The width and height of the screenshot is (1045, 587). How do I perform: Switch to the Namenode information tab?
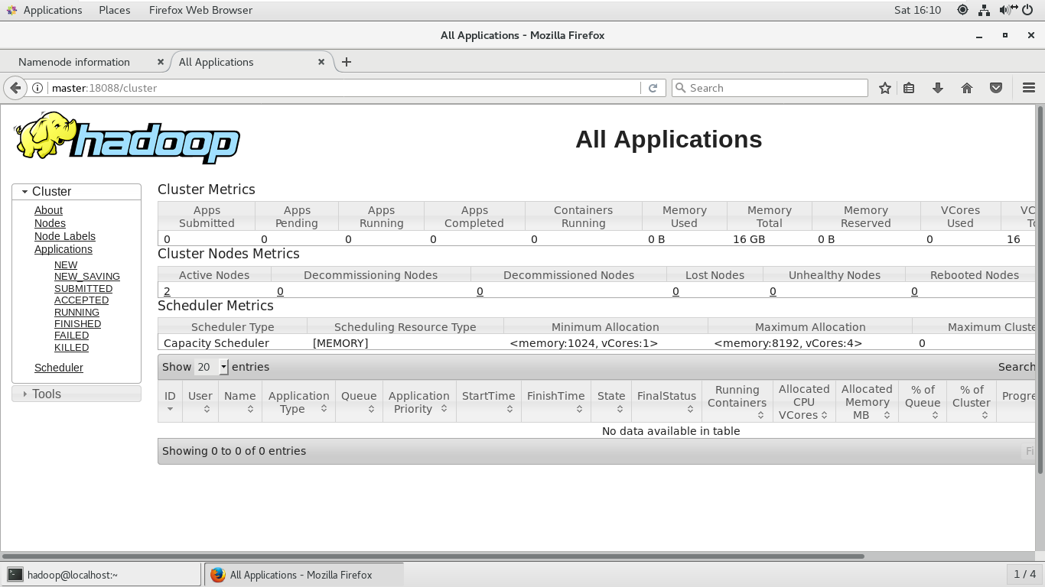[74, 62]
